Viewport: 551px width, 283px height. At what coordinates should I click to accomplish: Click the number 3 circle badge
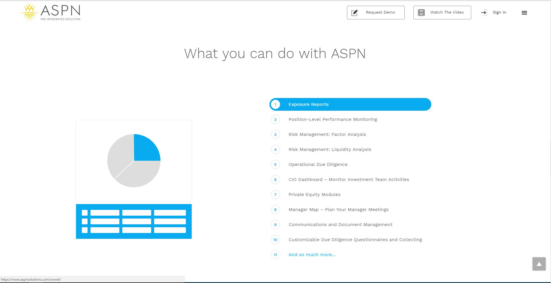275,134
